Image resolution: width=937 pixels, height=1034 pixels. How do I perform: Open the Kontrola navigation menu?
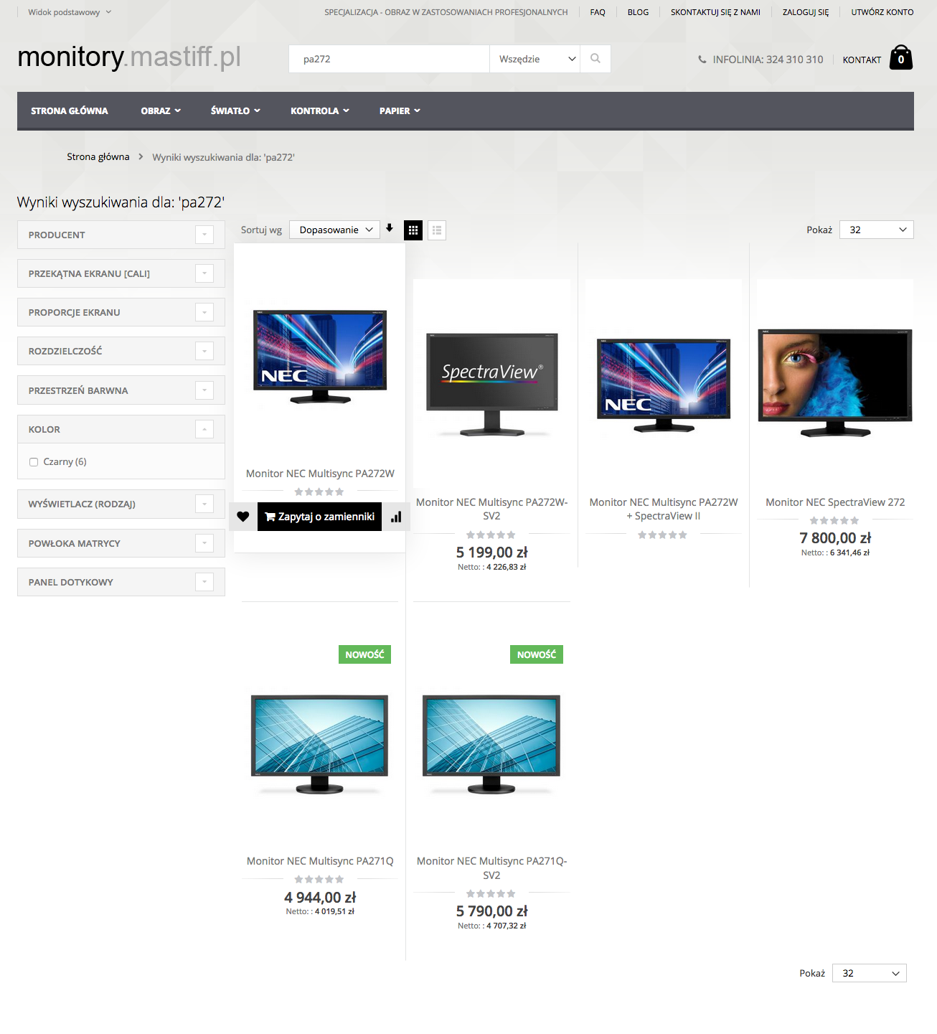(x=319, y=111)
